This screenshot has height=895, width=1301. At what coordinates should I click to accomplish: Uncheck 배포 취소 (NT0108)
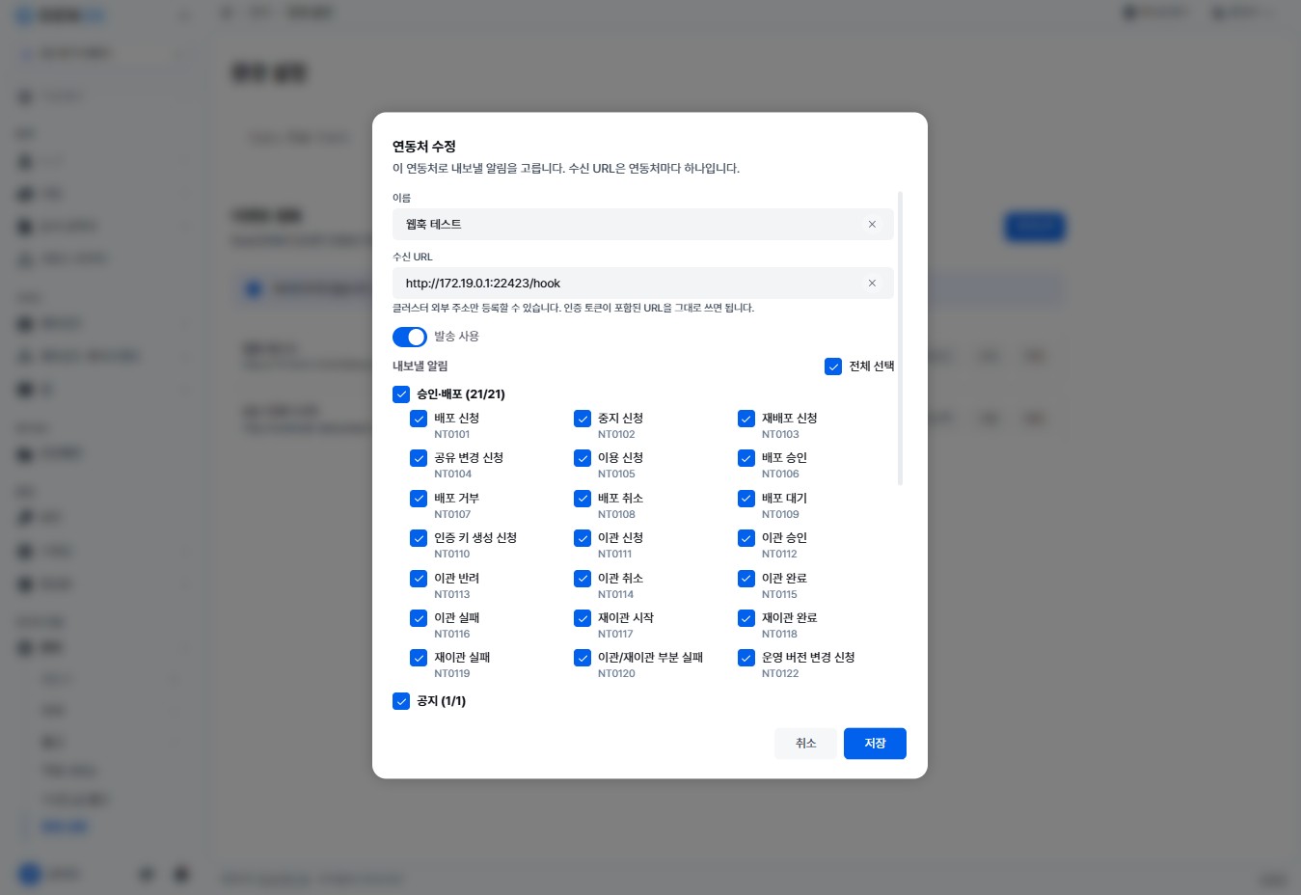click(x=583, y=499)
